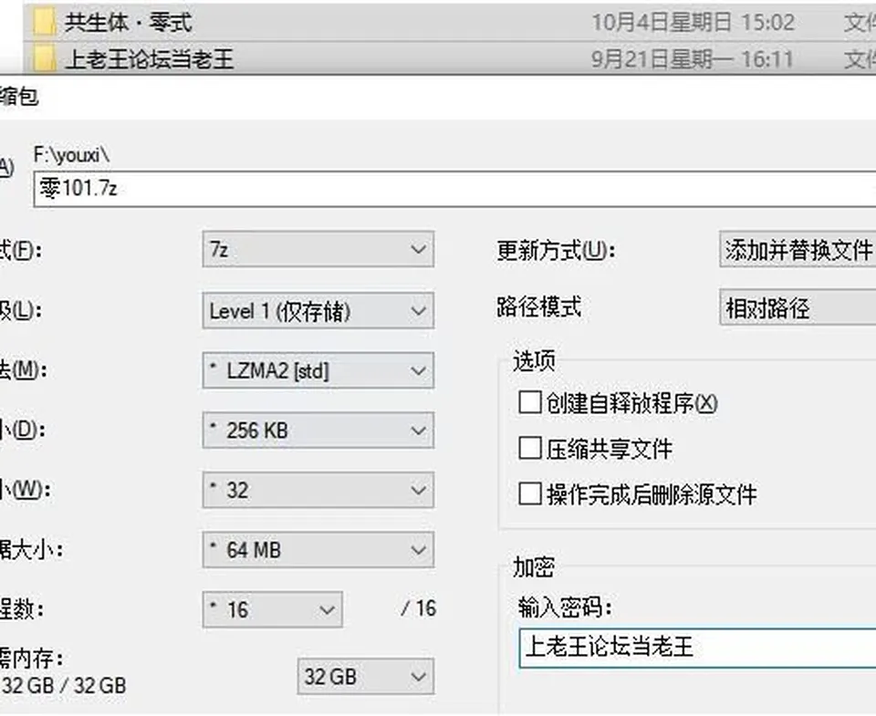Open the Level 1 (仅存储) compression dropdown
The image size is (876, 716).
[x=318, y=310]
